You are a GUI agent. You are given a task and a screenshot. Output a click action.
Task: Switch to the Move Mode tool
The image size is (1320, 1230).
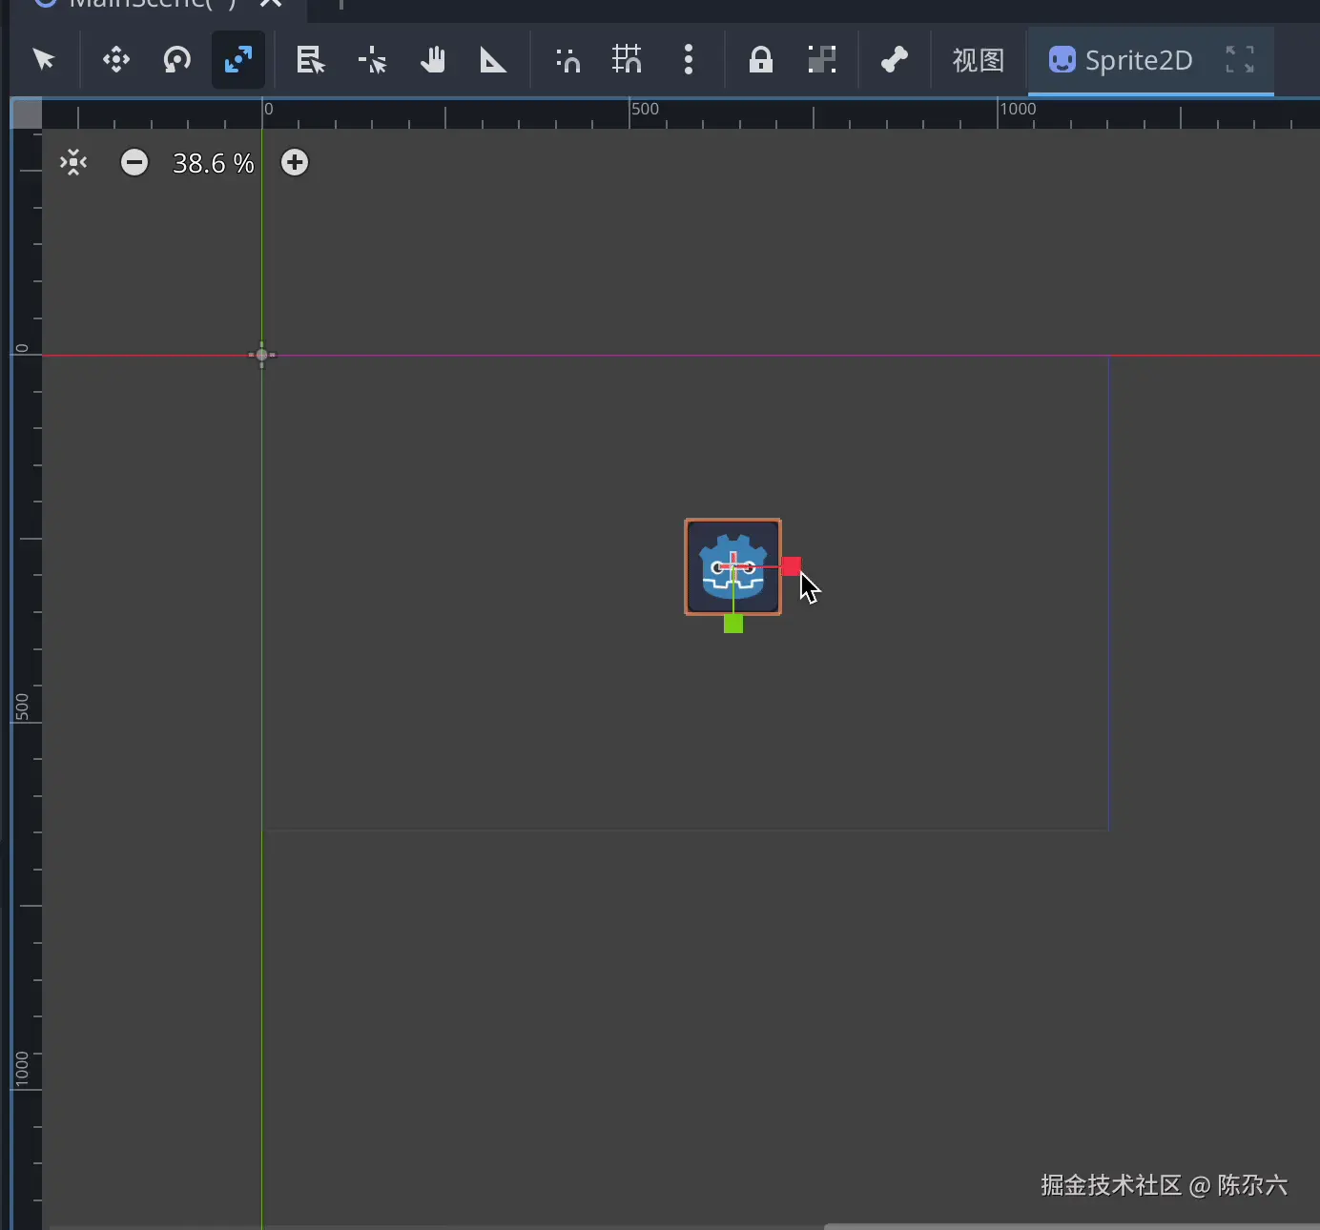(116, 60)
